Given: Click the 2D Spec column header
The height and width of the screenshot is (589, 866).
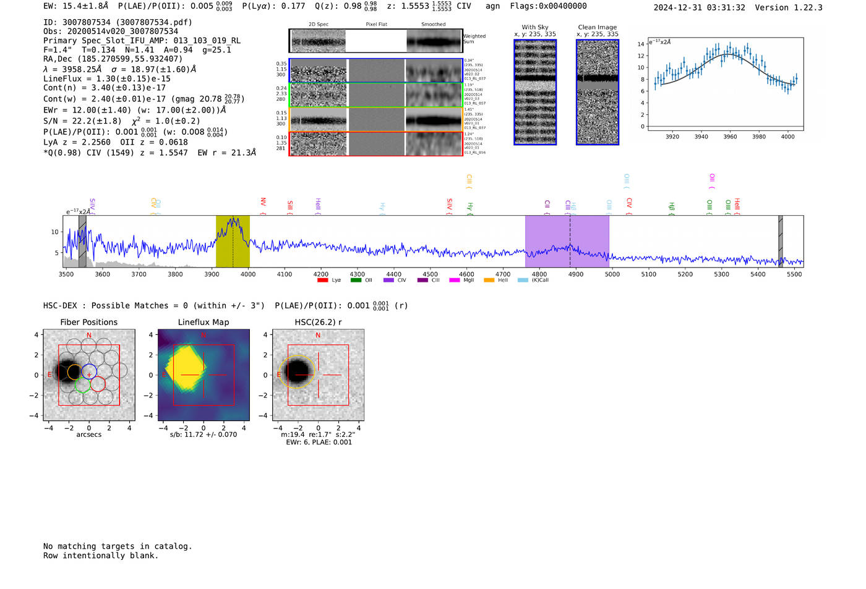Looking at the screenshot, I should (319, 25).
